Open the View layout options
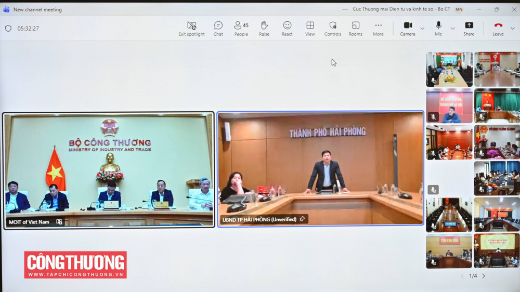Image resolution: width=520 pixels, height=292 pixels. pos(310,29)
